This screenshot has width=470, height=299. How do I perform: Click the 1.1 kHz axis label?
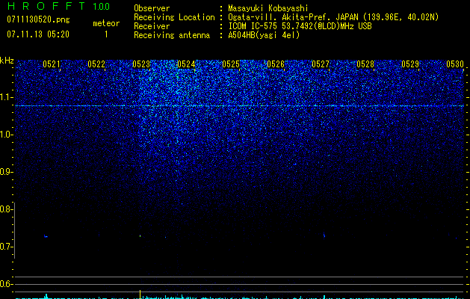click(x=6, y=97)
